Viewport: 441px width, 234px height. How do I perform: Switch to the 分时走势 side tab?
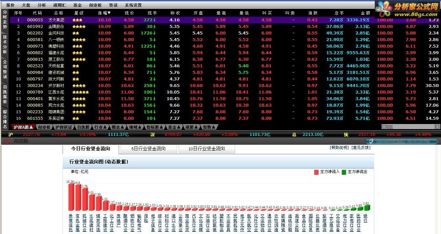[5, 19]
